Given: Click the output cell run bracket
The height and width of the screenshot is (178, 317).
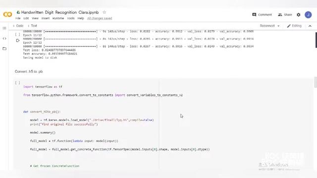Looking at the screenshot, I should (18, 35).
